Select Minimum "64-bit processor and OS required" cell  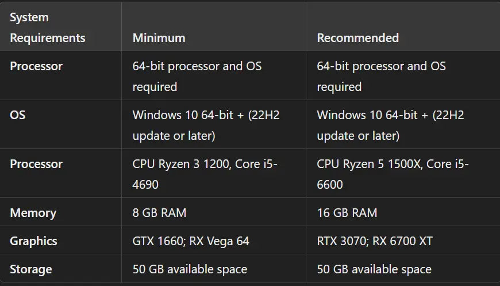197,76
